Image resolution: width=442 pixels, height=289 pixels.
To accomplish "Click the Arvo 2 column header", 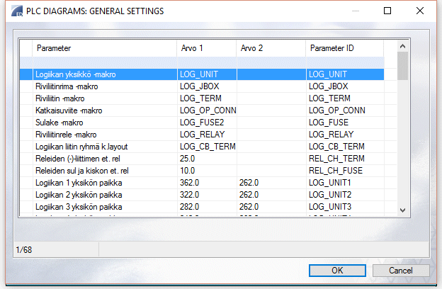I will (271, 48).
